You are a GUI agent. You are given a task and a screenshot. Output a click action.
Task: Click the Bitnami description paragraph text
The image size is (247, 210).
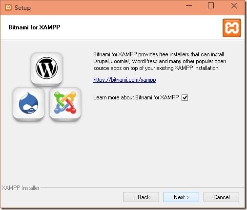pyautogui.click(x=160, y=61)
